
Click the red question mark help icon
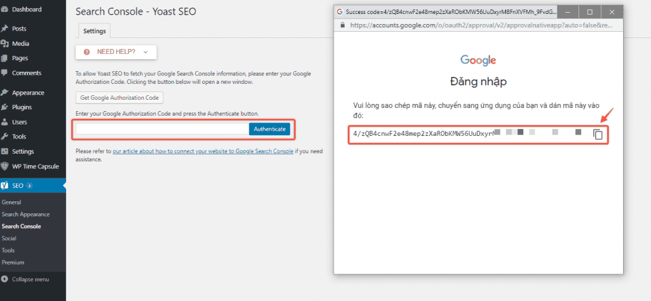coord(86,52)
